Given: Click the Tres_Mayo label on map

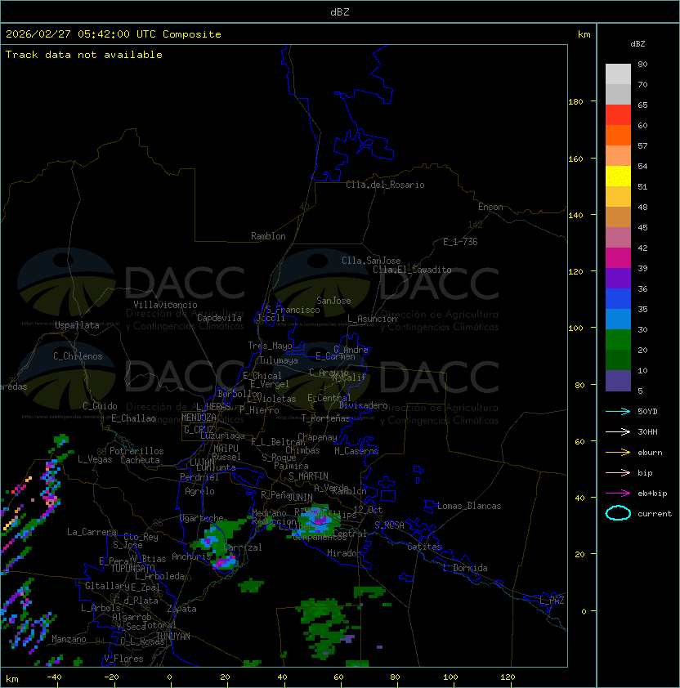Looking at the screenshot, I should (270, 346).
